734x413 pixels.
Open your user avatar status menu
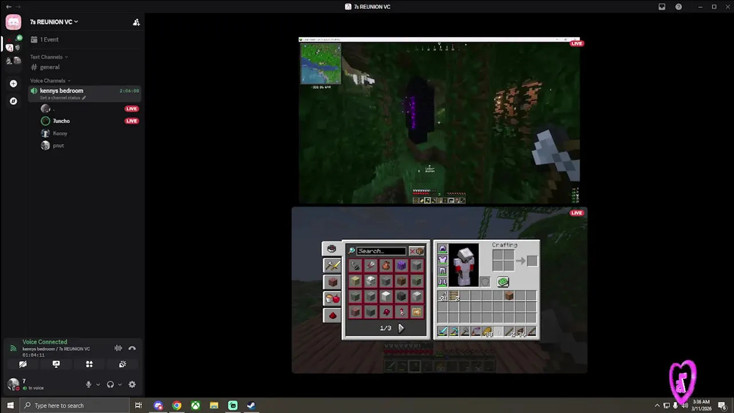[x=13, y=384]
